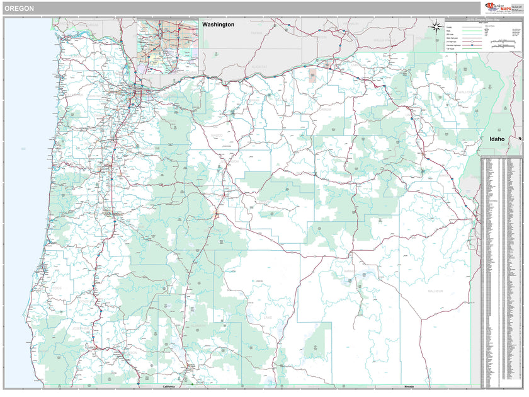The width and height of the screenshot is (529, 397).
Task: Click the publisher contact info beside the logo
Action: tap(518, 8)
